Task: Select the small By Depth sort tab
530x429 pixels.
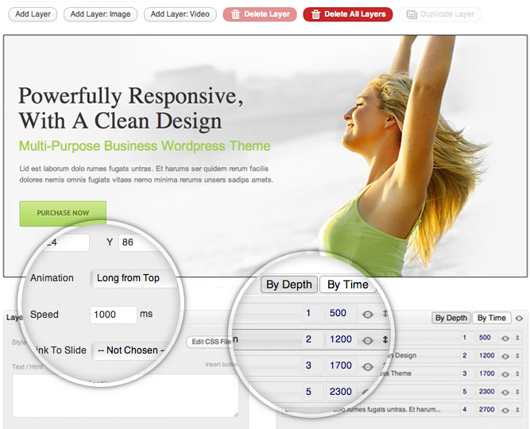Action: (x=451, y=318)
